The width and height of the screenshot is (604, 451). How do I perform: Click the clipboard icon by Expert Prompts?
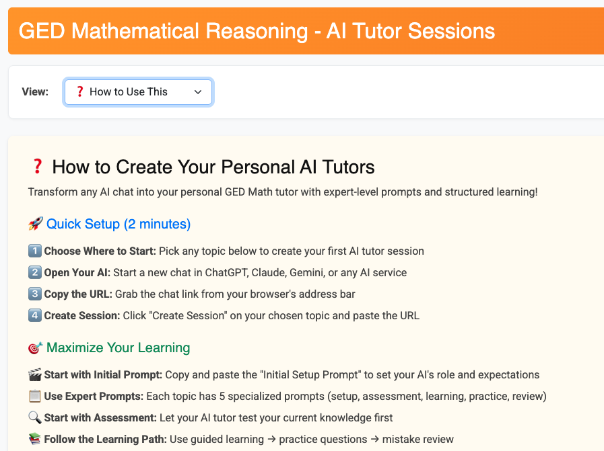(x=35, y=397)
